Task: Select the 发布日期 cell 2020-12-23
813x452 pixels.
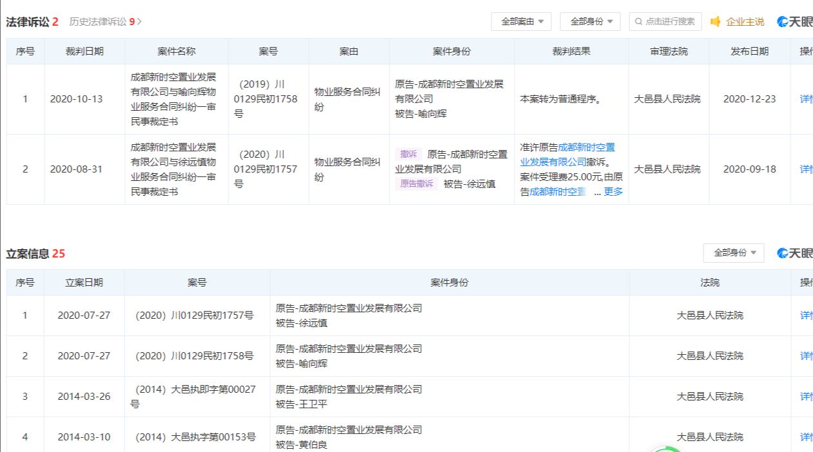Action: click(750, 99)
